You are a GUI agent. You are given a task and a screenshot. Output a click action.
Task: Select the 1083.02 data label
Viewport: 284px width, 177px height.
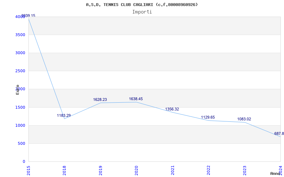[x=244, y=119]
